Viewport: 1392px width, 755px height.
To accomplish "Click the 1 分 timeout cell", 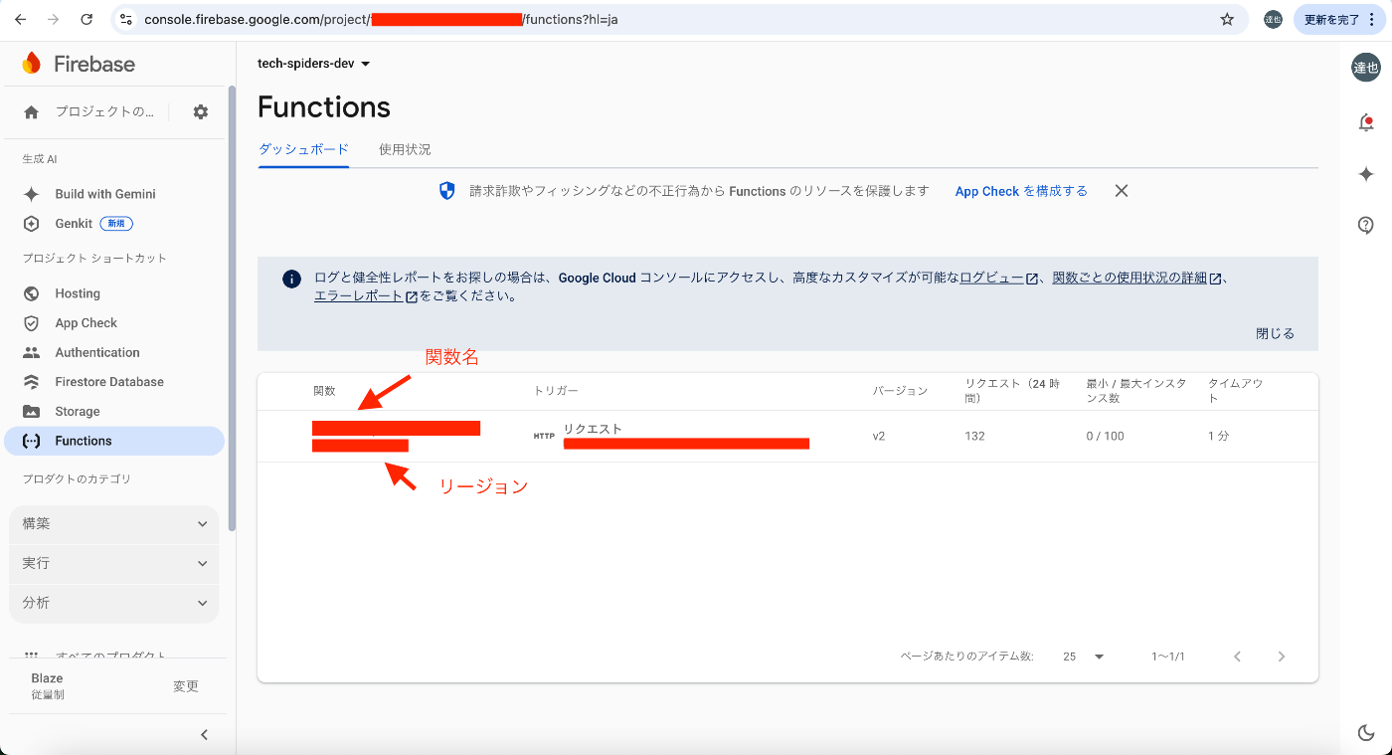I will tap(1218, 437).
